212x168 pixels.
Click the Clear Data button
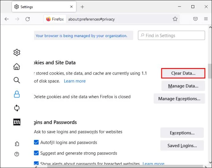(183, 73)
